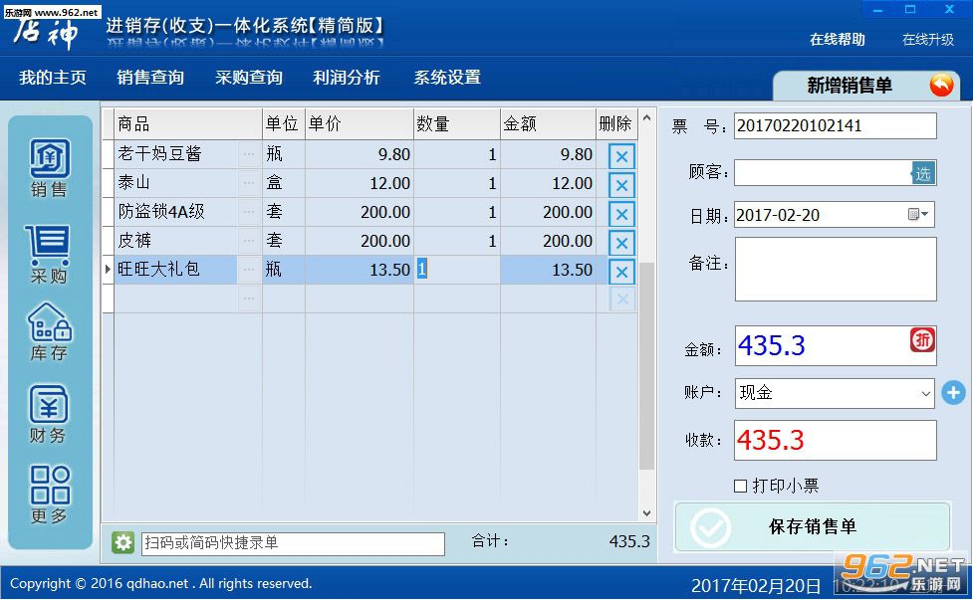Click the table scrollbar up arrow
Screen dimensions: 973x600
[646, 117]
